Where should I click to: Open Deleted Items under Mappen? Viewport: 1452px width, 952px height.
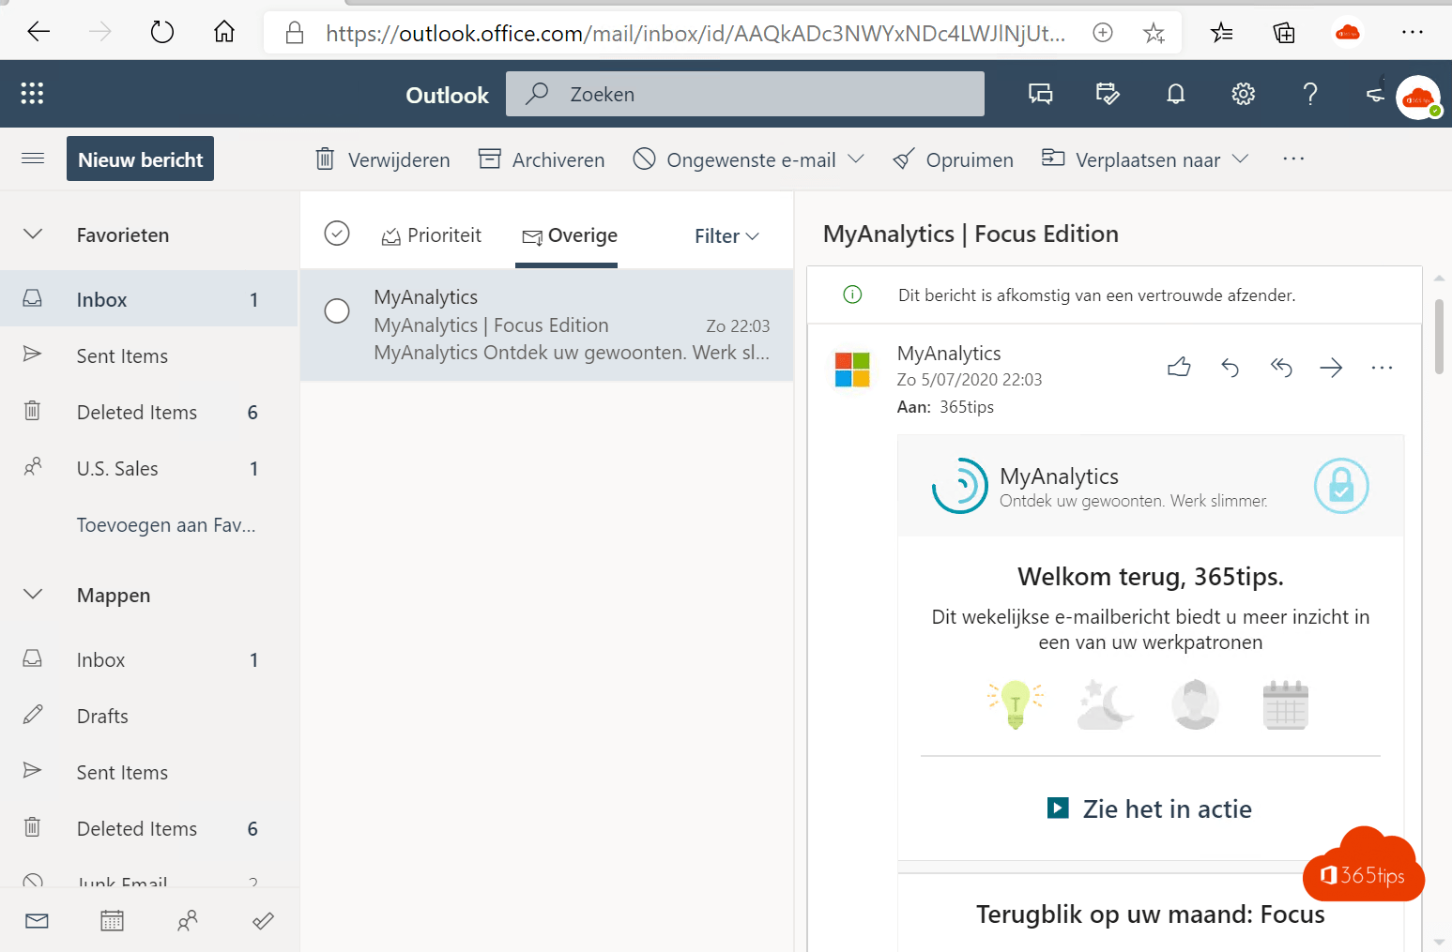coord(149,828)
